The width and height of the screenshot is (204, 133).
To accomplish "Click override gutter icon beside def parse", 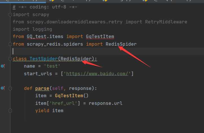I will point(3,88).
